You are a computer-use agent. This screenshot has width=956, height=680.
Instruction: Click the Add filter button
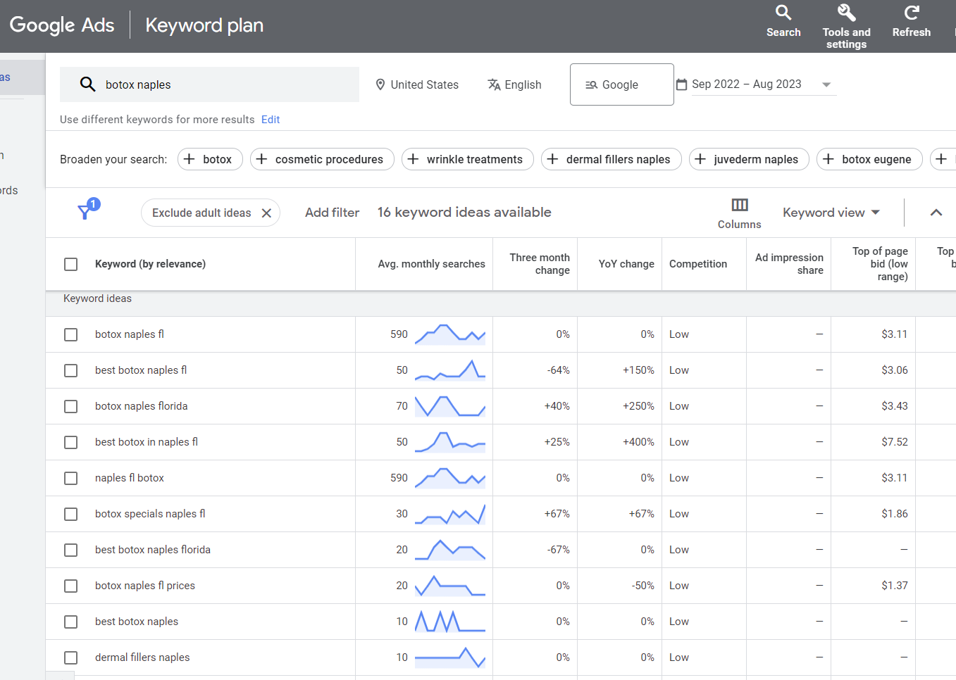[x=332, y=213]
